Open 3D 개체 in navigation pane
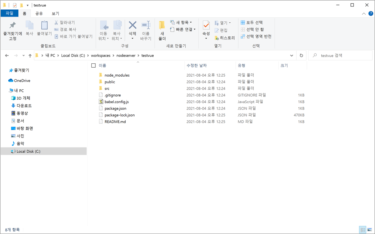Screen dimensions: 375x234 click(x=21, y=98)
